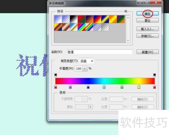
Task: Click the 新建(W) new gradient button
Action: [x=148, y=52]
